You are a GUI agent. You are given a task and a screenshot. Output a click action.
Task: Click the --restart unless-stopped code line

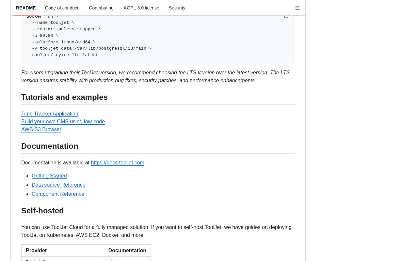[x=66, y=29]
